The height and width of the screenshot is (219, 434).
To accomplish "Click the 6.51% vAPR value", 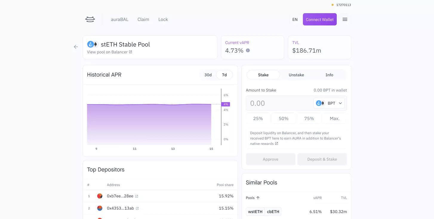I will point(316,212).
